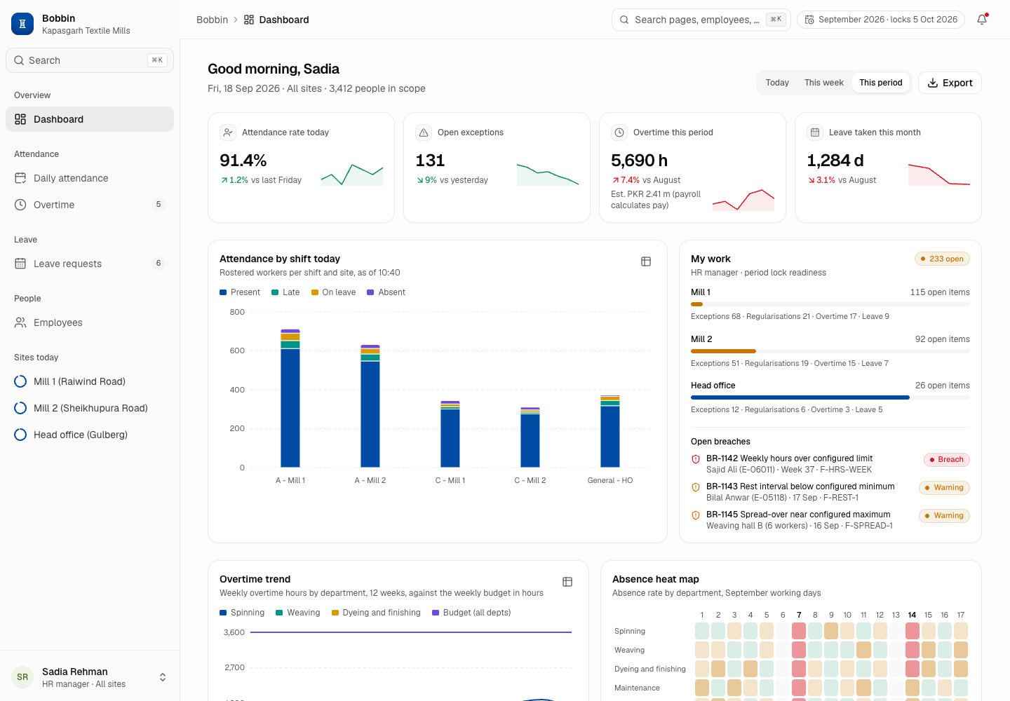The width and height of the screenshot is (1010, 701).
Task: Open the 233 open items badge
Action: click(942, 259)
